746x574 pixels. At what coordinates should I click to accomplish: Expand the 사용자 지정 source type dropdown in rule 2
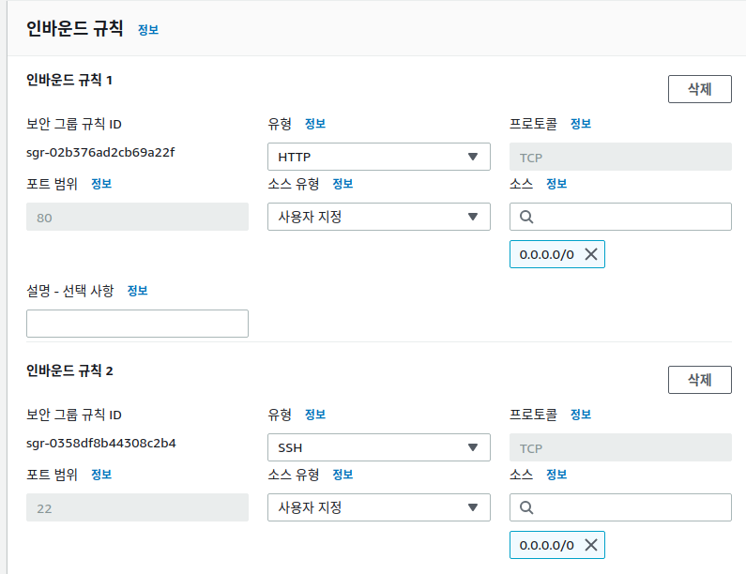pyautogui.click(x=379, y=507)
